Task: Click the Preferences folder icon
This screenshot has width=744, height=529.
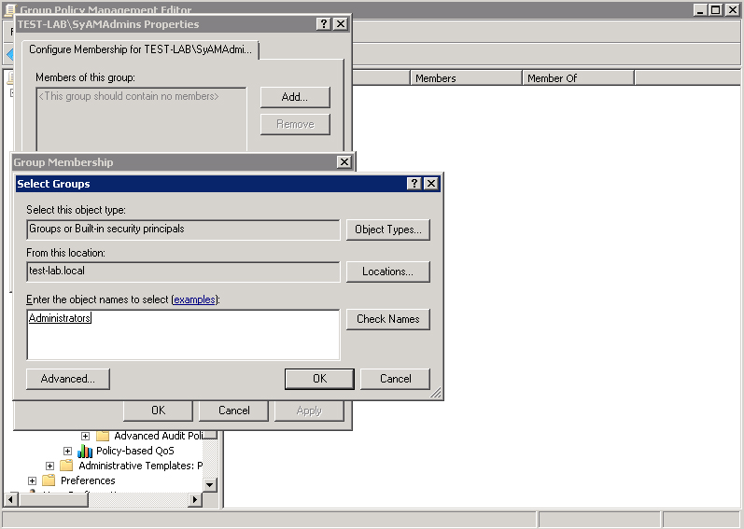Action: tap(49, 480)
